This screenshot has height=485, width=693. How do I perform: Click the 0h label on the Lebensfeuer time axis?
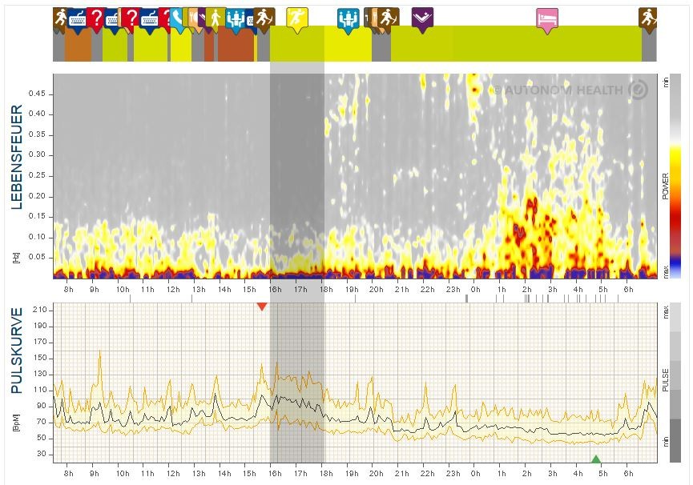(475, 289)
